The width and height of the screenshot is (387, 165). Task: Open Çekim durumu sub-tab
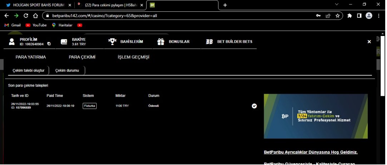click(67, 71)
